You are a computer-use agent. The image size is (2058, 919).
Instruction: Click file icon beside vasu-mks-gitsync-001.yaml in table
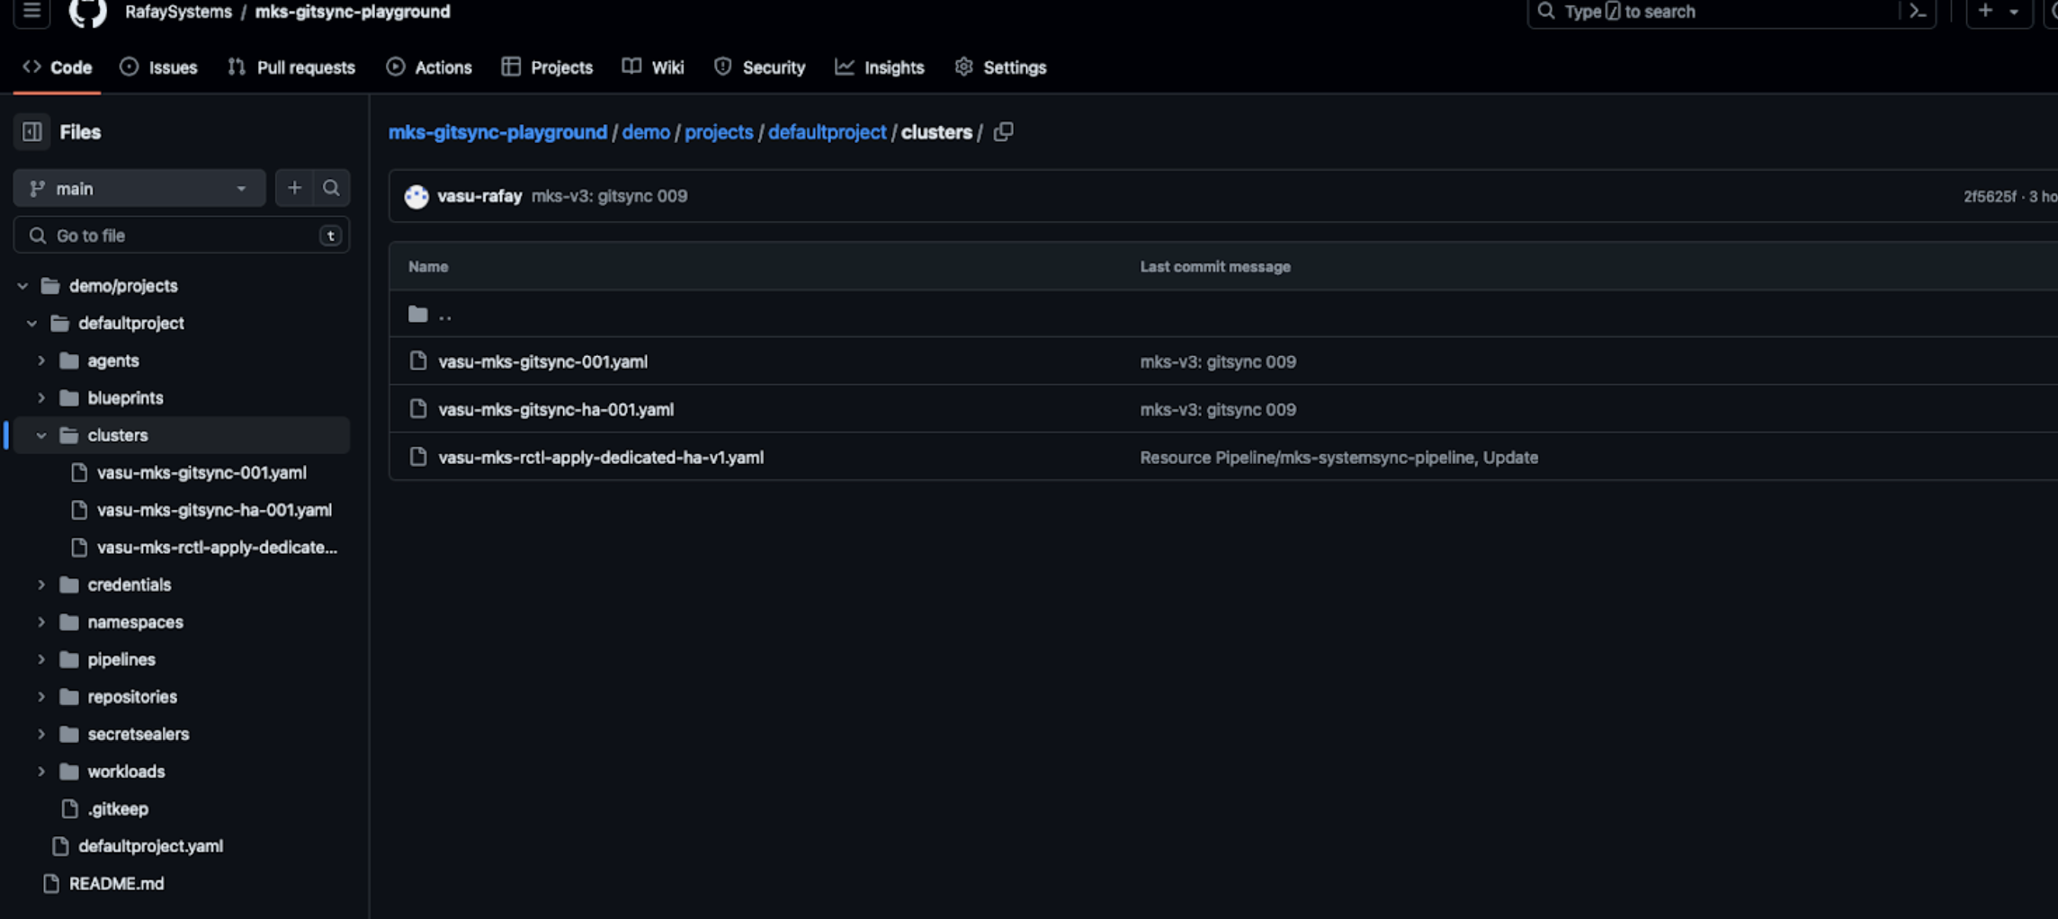click(417, 361)
